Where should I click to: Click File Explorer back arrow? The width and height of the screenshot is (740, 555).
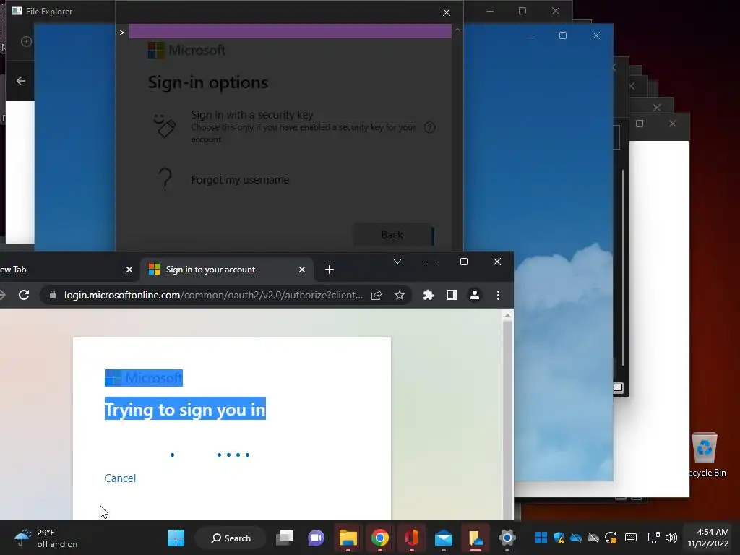coord(21,81)
